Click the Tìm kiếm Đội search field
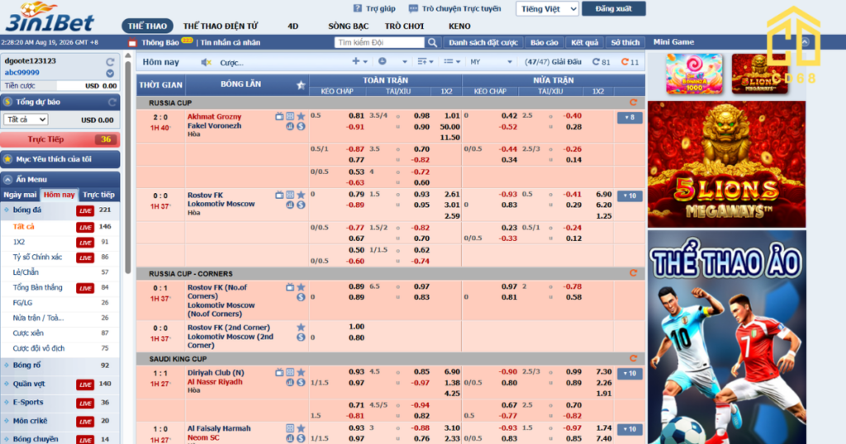Screen dimensions: 846x444 pos(379,43)
